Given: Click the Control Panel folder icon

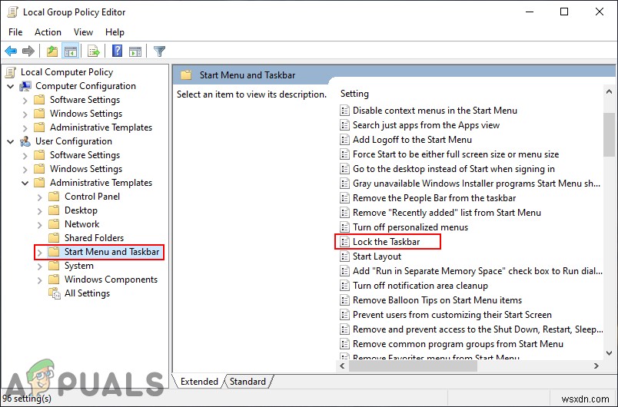Looking at the screenshot, I should 54,197.
